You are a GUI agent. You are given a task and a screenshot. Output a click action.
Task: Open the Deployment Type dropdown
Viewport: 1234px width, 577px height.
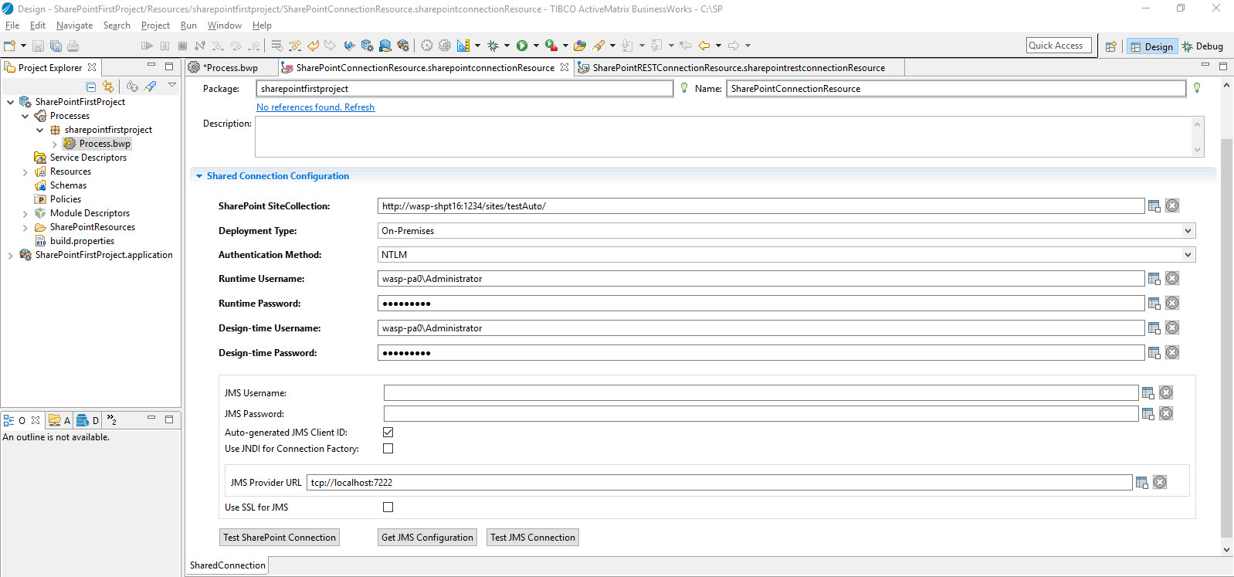tap(1188, 231)
